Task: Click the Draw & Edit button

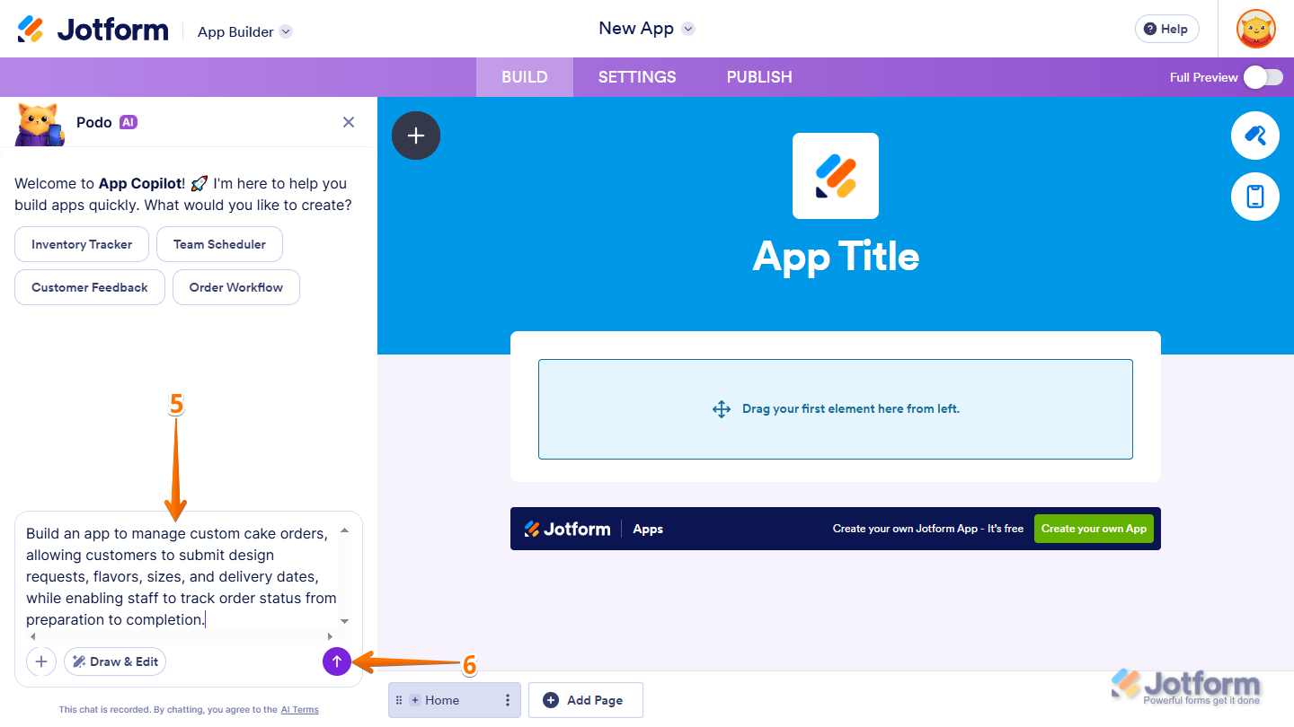Action: (x=115, y=661)
